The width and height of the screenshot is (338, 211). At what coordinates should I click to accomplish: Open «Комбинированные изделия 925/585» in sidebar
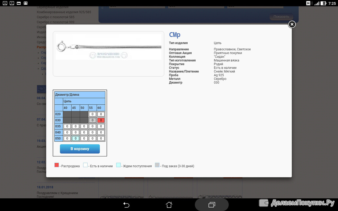tap(64, 12)
